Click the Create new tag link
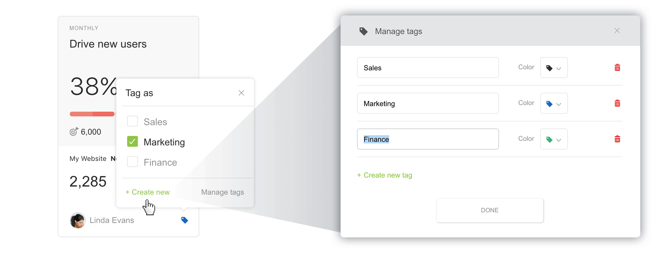The image size is (669, 253). 385,175
